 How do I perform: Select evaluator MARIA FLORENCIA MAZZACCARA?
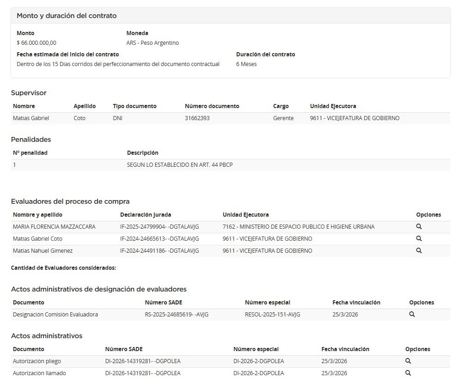point(54,226)
